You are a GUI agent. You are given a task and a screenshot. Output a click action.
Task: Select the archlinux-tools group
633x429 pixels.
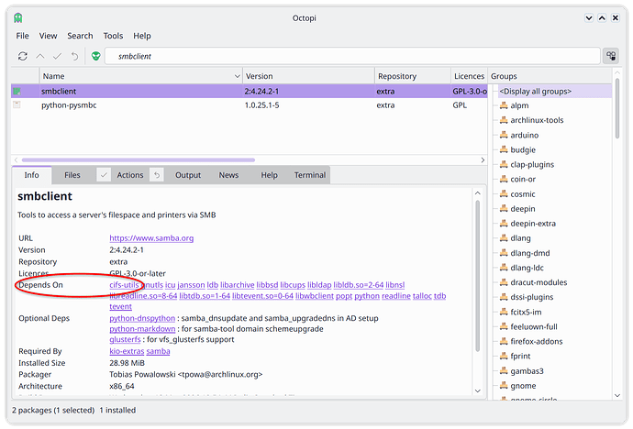(537, 120)
